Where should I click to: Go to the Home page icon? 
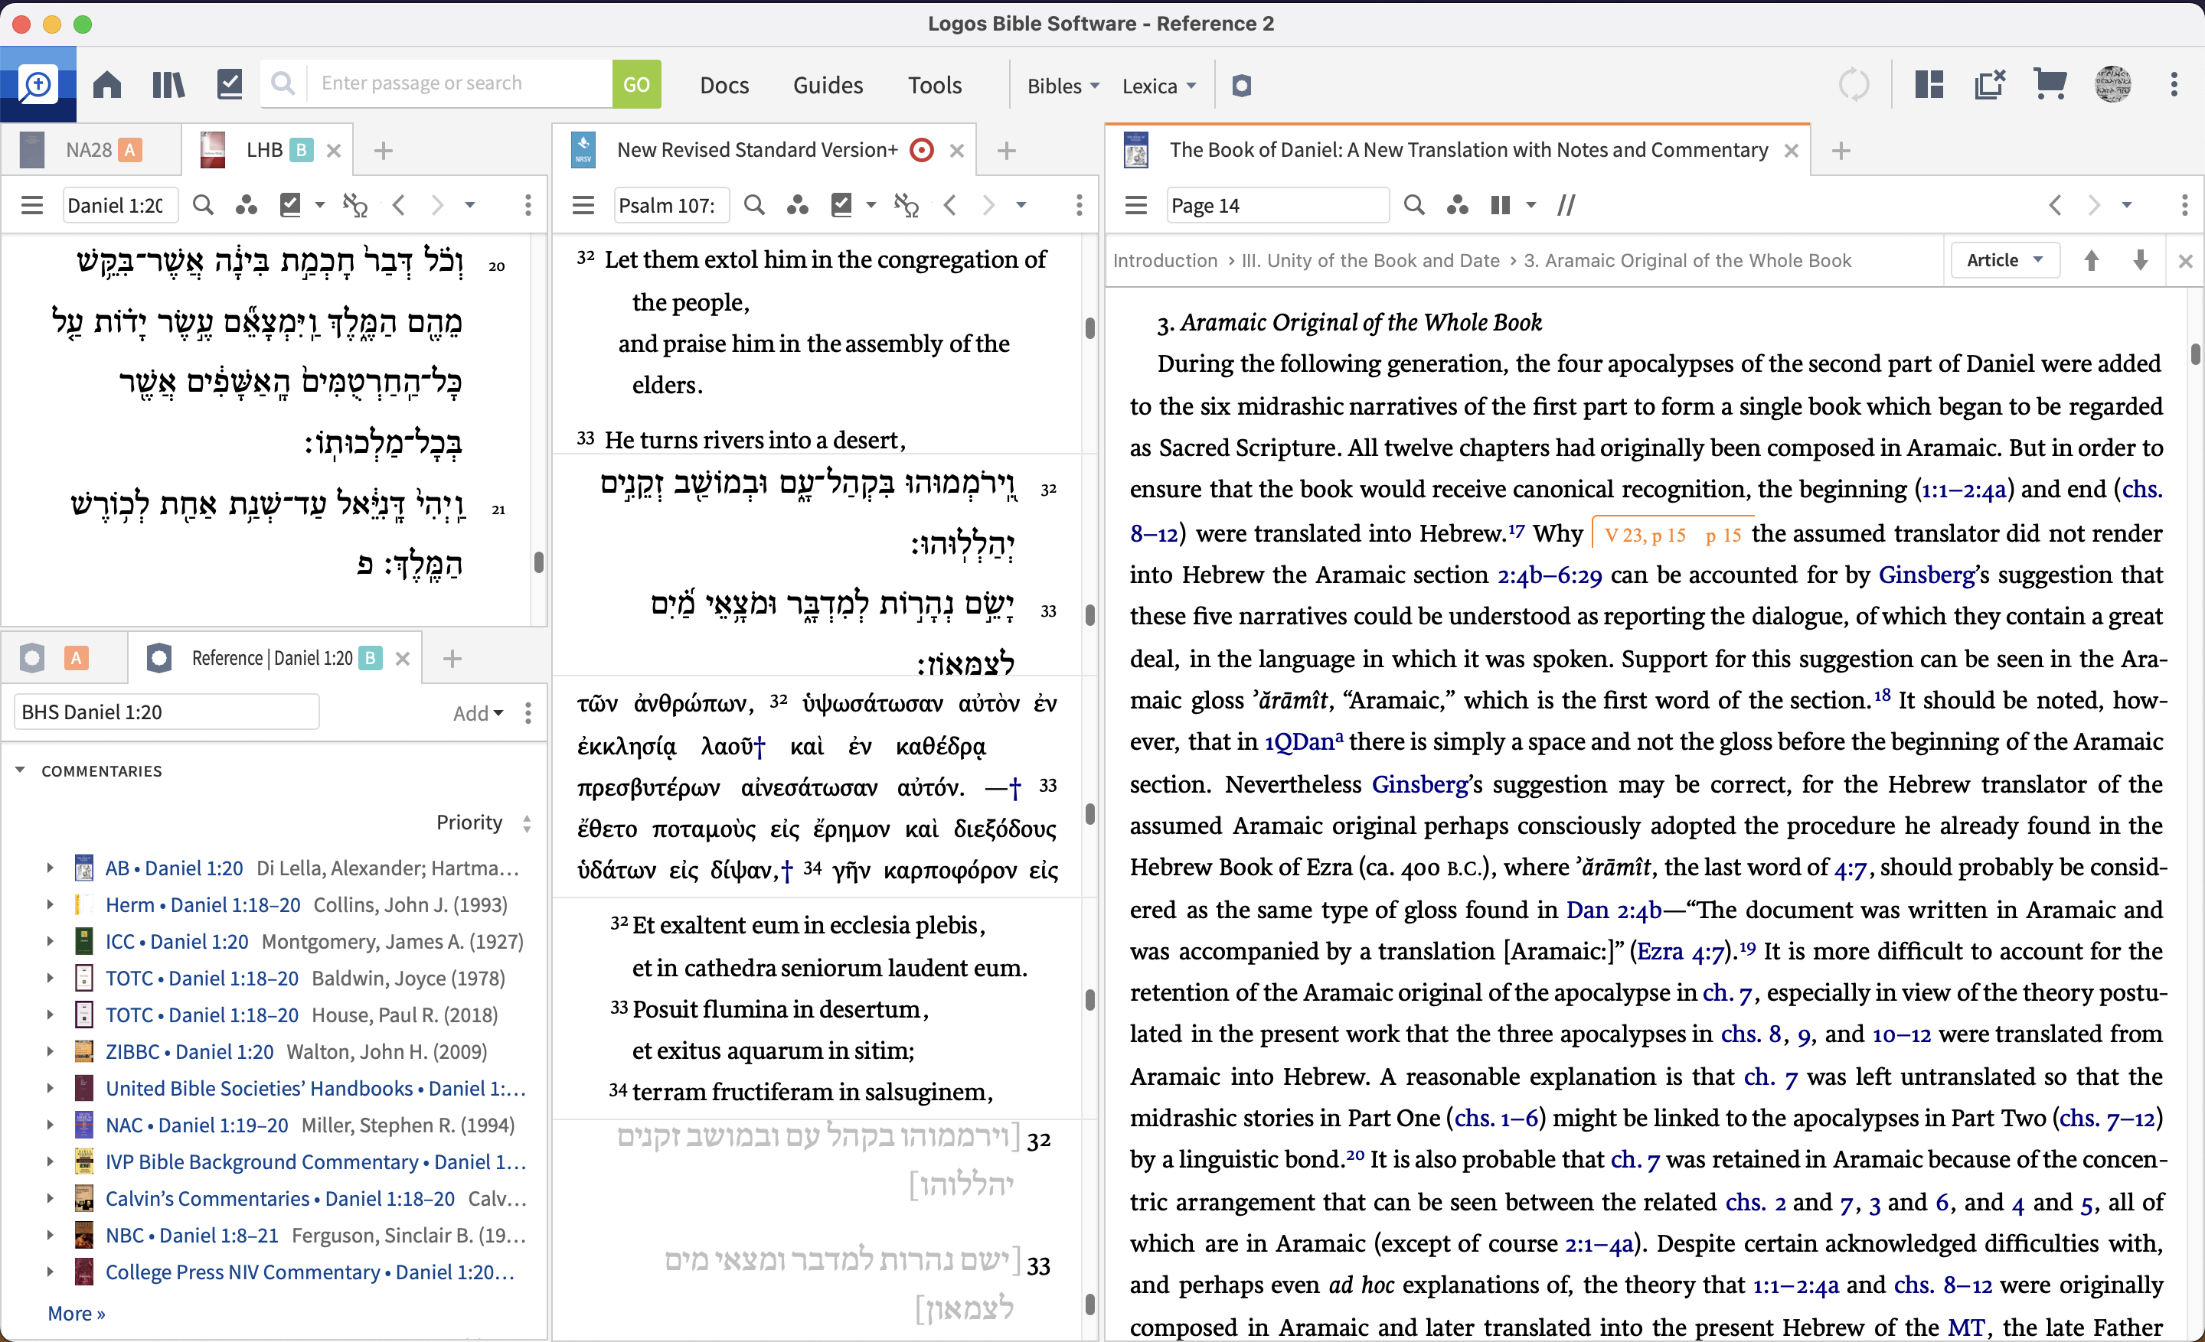coord(107,85)
